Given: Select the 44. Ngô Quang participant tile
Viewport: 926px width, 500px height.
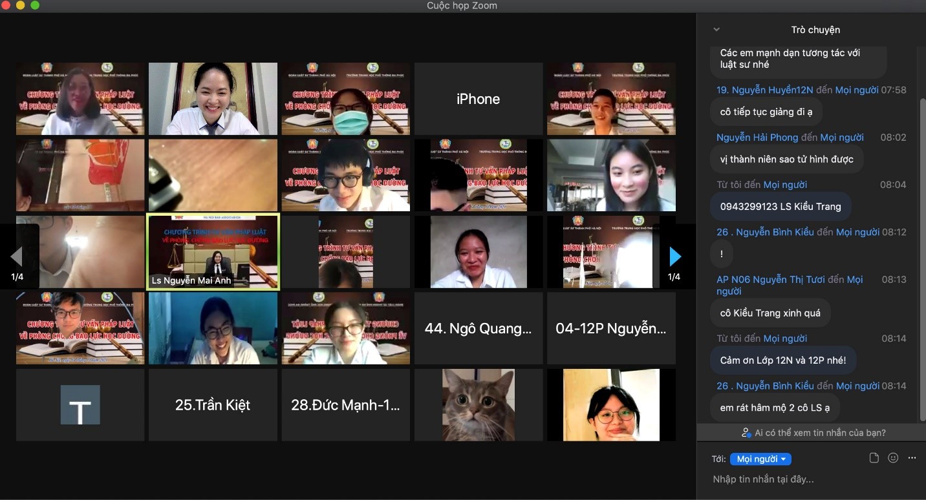Looking at the screenshot, I should click(x=478, y=328).
